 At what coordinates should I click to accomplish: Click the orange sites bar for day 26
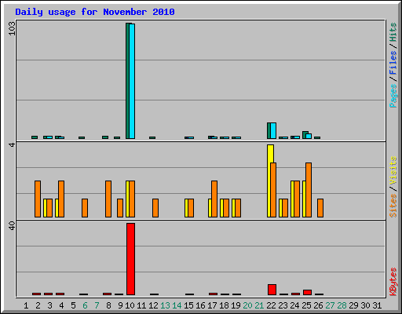pos(320,208)
